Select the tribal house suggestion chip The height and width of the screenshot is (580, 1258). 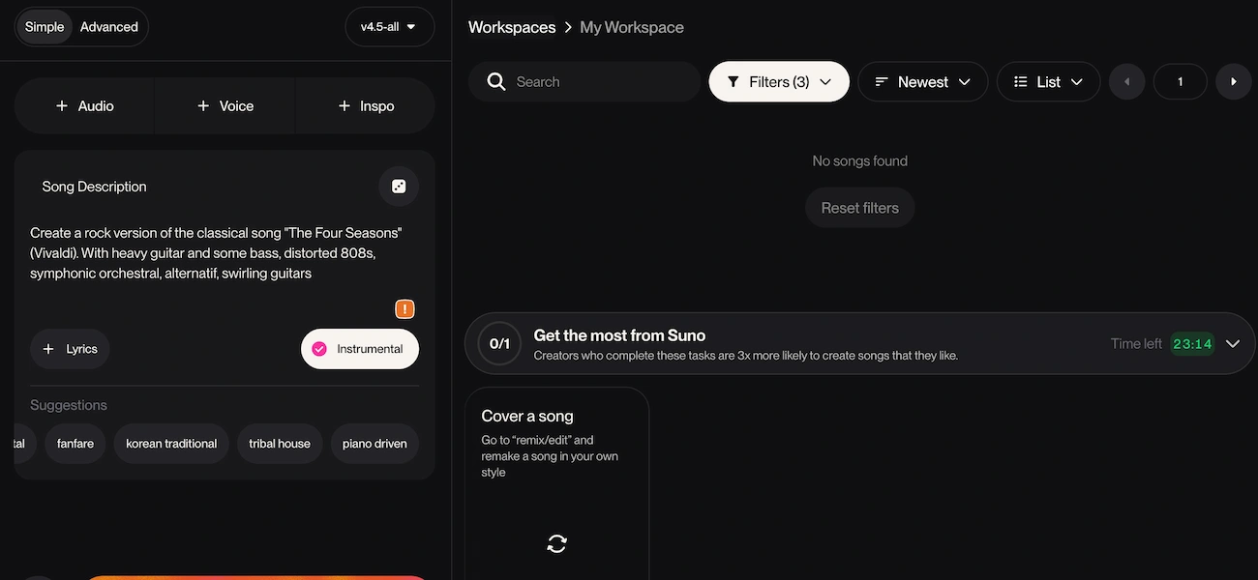pos(280,444)
